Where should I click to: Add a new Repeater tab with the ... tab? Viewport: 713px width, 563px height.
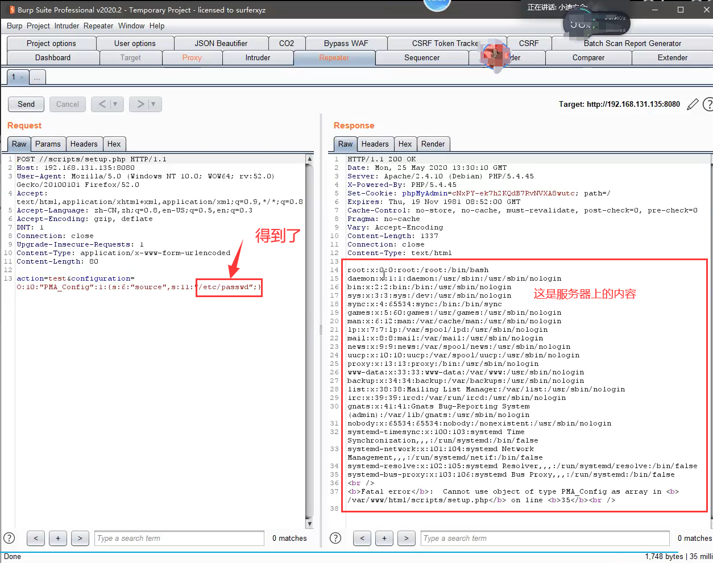[x=37, y=77]
